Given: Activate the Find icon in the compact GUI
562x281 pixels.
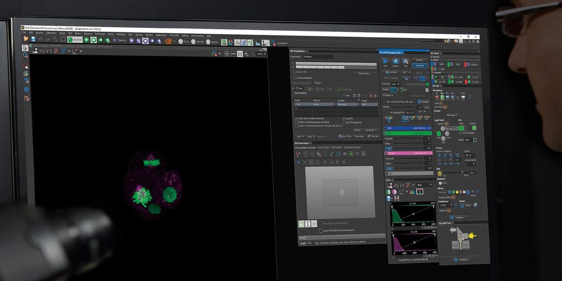Looking at the screenshot, I should pos(406,62).
